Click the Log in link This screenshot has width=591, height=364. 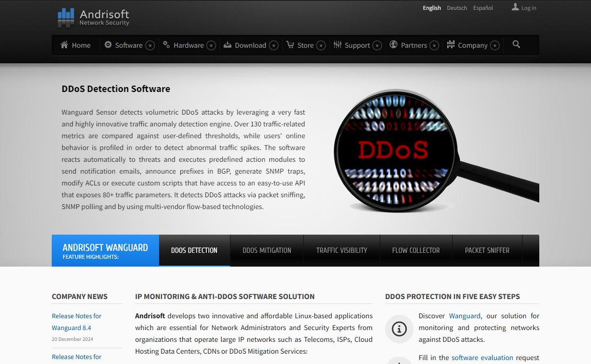(529, 8)
